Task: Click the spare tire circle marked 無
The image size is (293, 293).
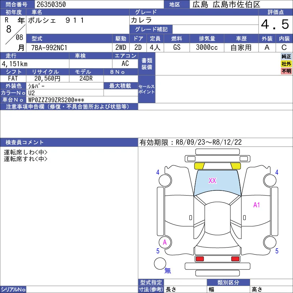Action: pyautogui.click(x=160, y=263)
